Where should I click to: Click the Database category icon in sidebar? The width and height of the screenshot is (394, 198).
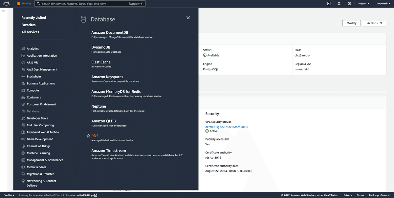tap(23, 111)
